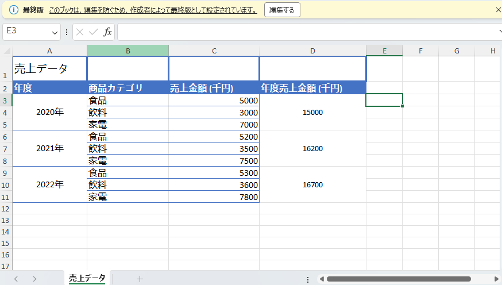The width and height of the screenshot is (502, 285).
Task: Click the cell with value 5000
Action: 214,100
